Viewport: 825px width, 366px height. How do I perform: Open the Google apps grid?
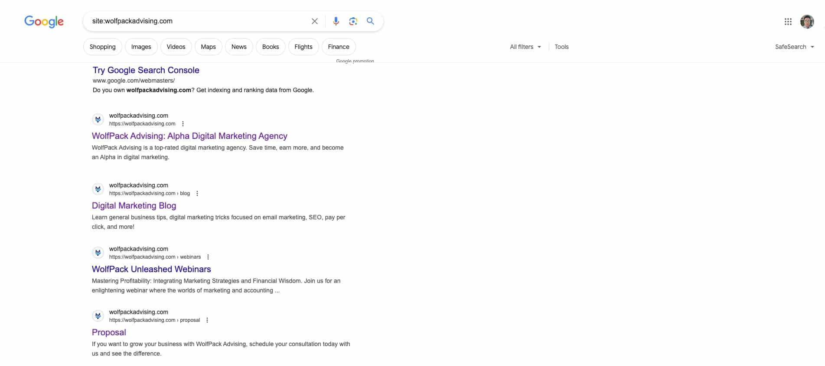[x=788, y=21]
